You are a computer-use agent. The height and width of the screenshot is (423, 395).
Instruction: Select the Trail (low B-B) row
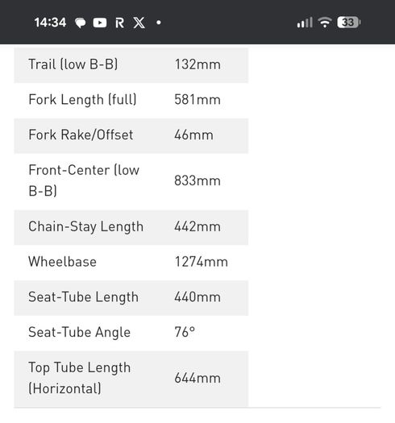(x=131, y=65)
